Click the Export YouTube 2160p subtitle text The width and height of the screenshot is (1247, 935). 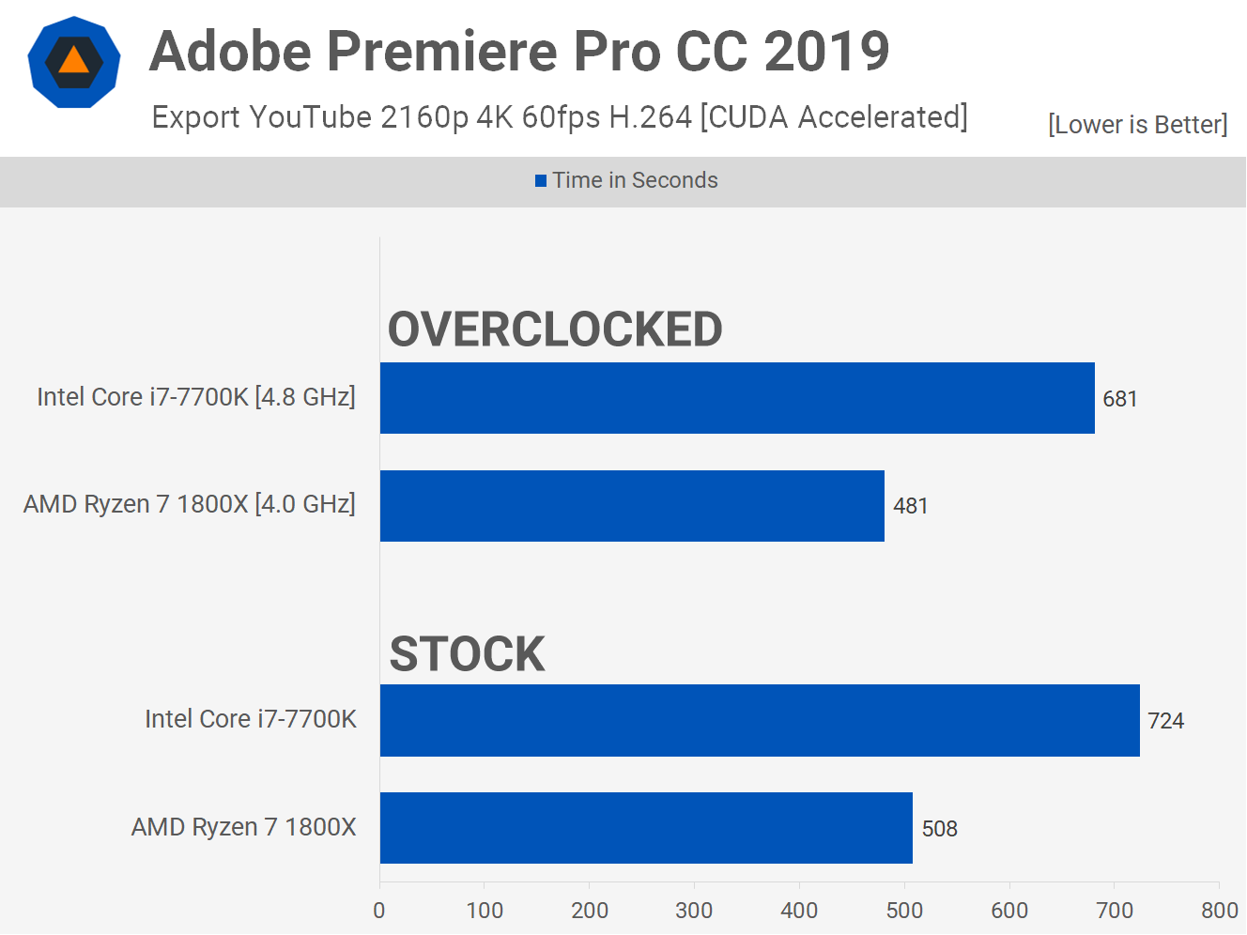coord(560,117)
